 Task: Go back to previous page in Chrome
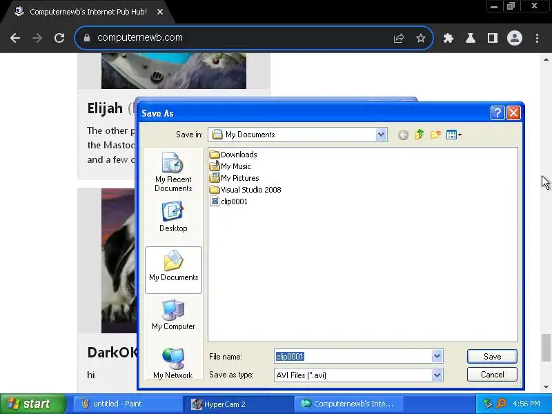pos(15,38)
